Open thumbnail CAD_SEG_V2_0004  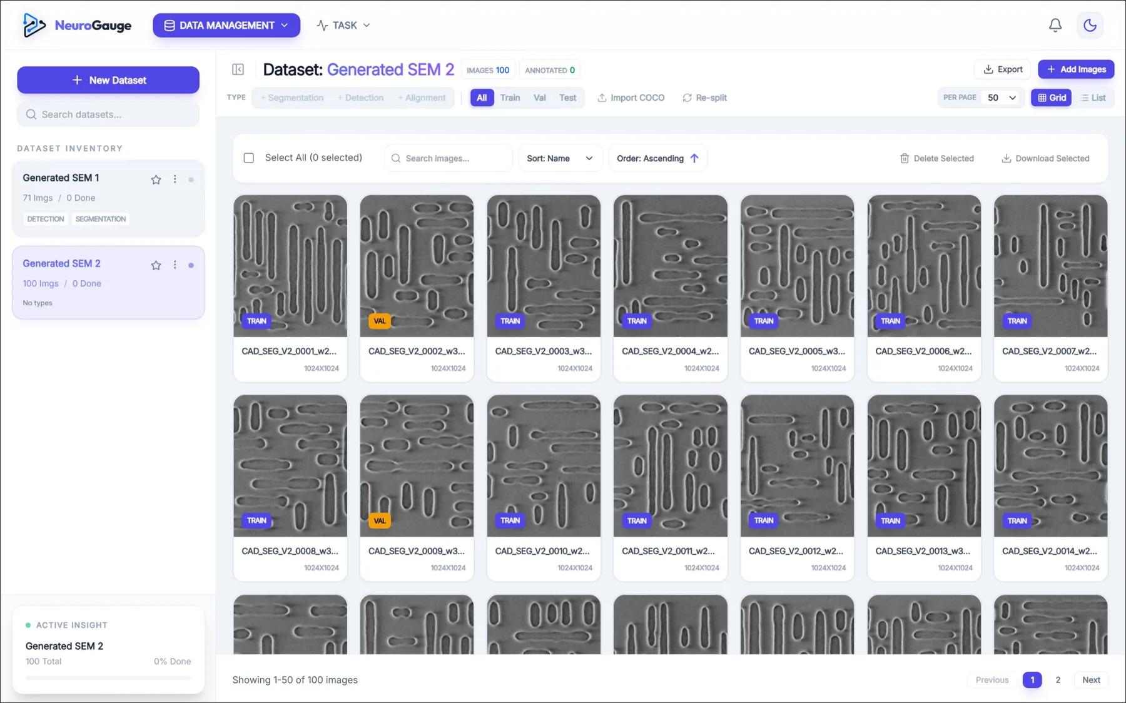[670, 266]
